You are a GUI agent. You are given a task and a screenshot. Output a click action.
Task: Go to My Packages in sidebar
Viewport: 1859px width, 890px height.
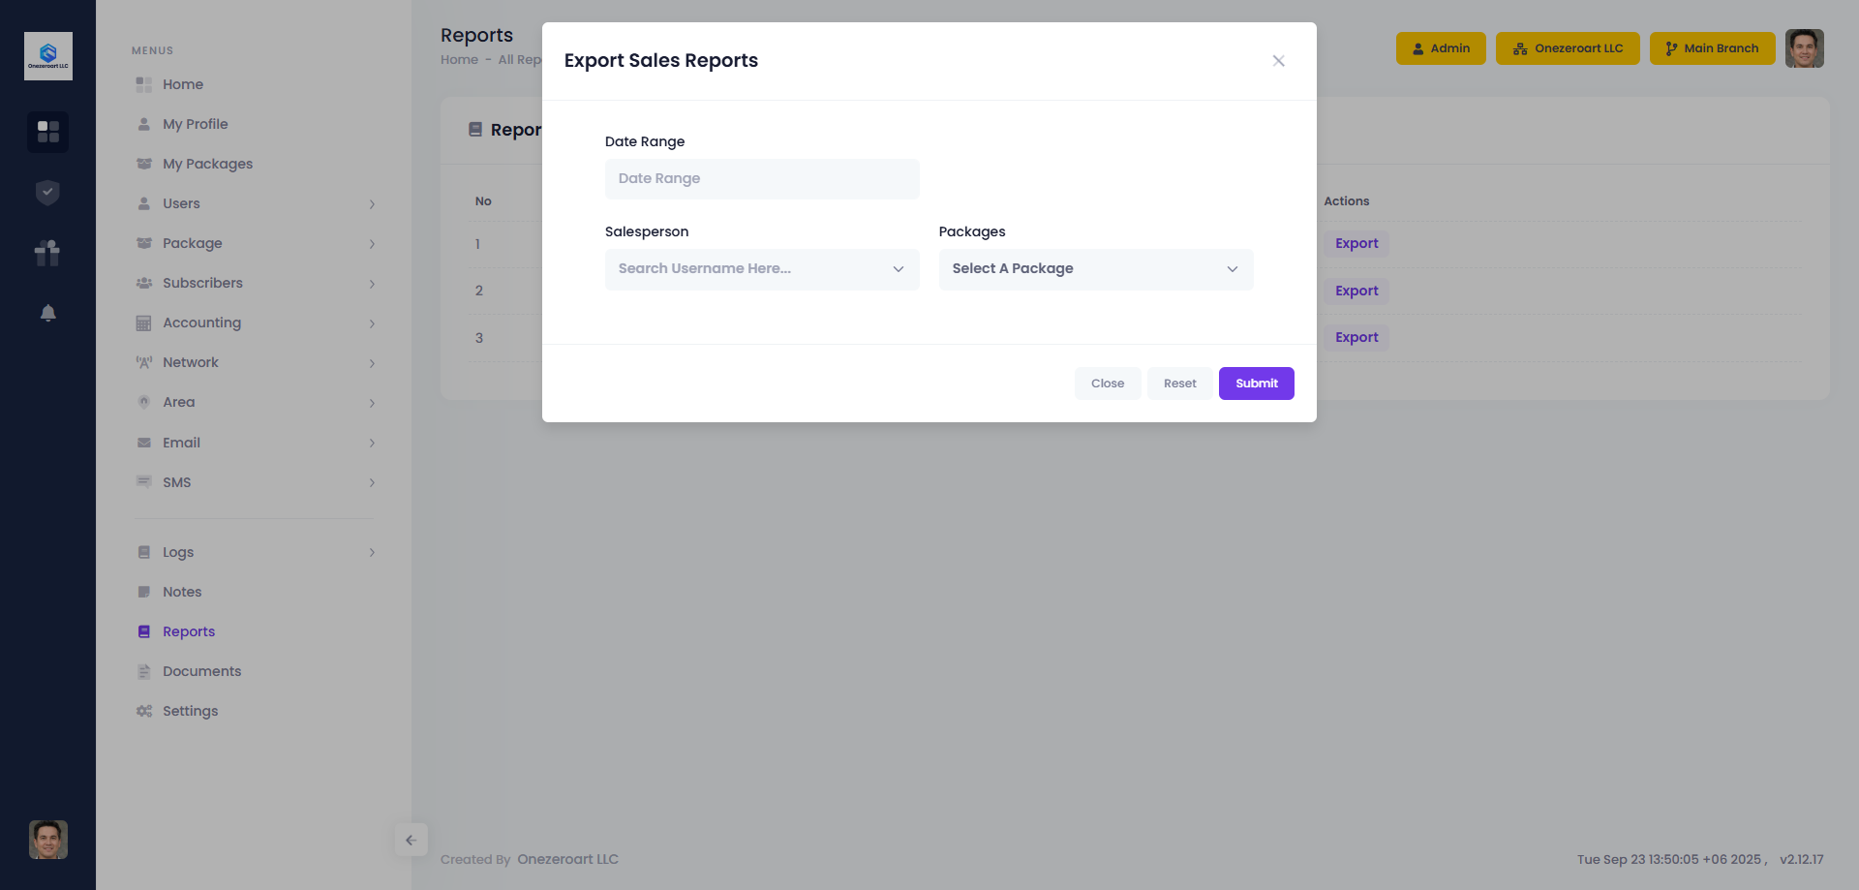[207, 164]
